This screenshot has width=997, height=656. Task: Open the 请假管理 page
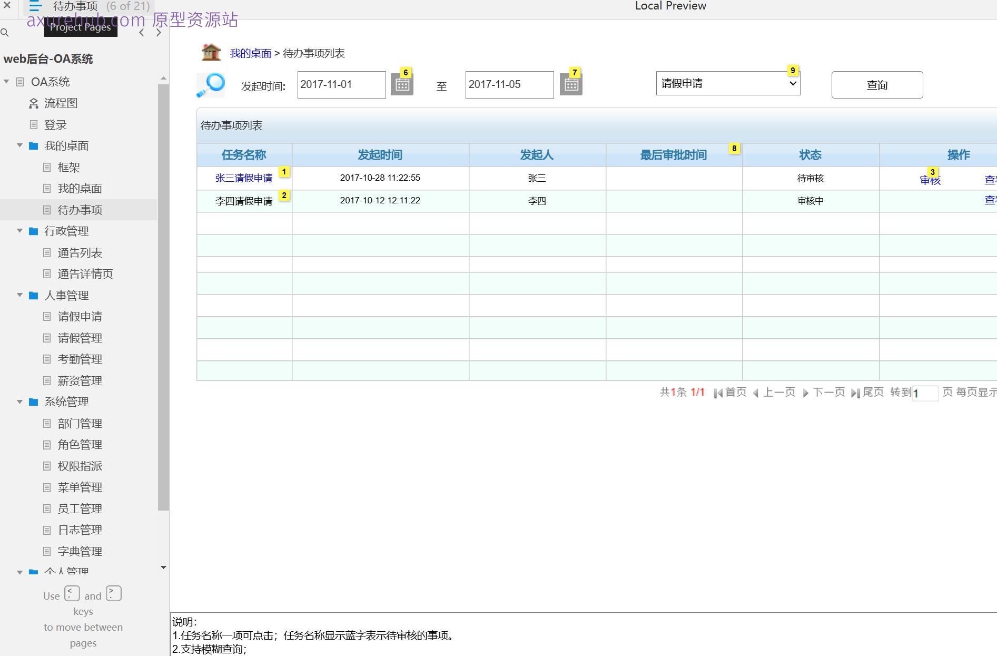pos(80,338)
